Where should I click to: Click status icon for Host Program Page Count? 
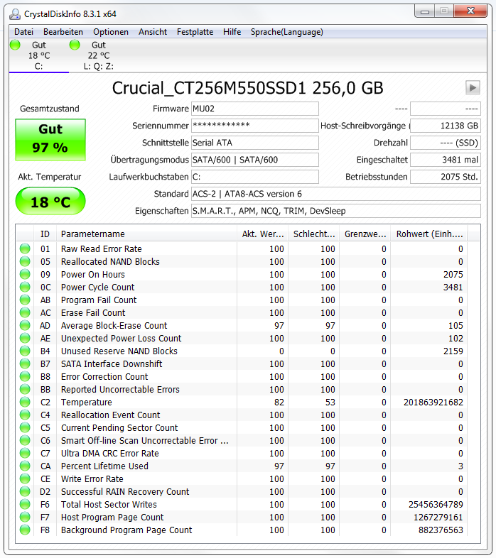[x=25, y=517]
